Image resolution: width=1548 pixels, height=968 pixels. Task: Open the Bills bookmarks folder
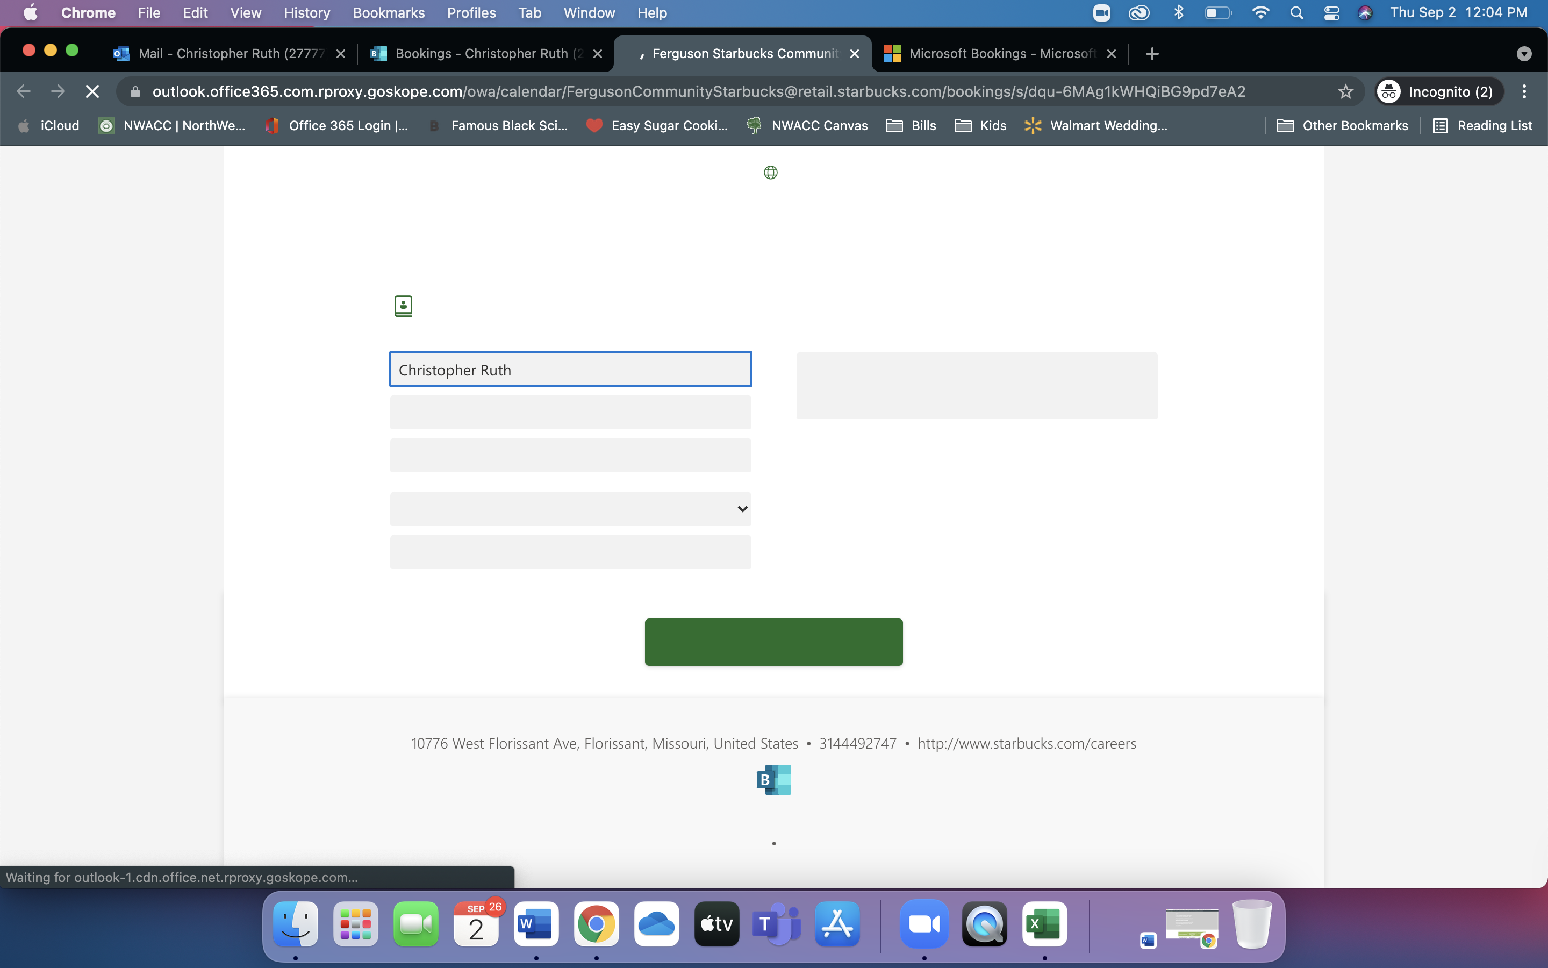click(x=911, y=125)
